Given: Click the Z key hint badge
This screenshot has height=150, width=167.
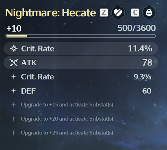Looking at the screenshot, I should tap(104, 13).
